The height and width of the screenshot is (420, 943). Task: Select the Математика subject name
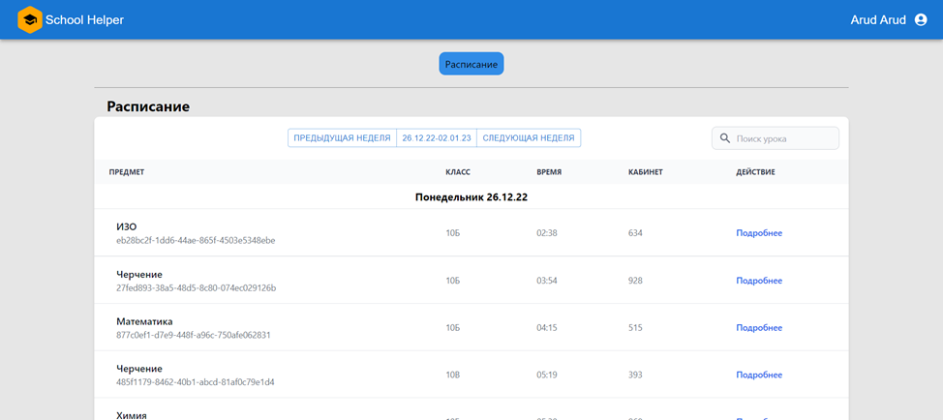(144, 321)
